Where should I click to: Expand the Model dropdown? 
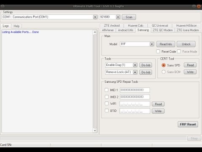[x=152, y=44]
